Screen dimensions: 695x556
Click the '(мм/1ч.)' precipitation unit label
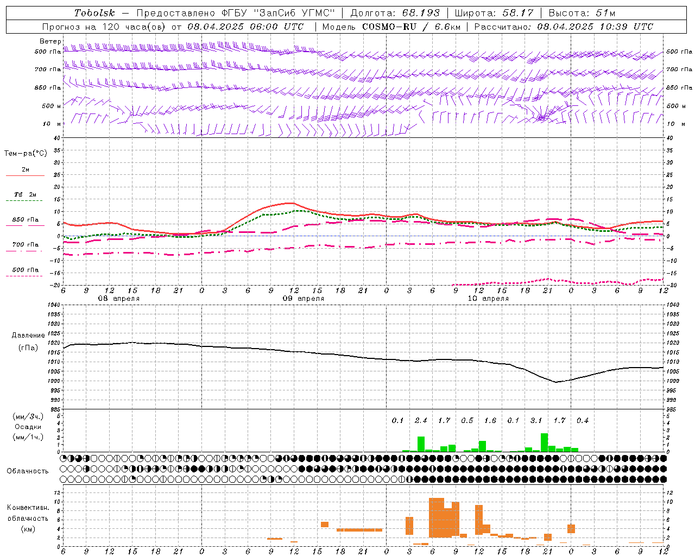click(28, 437)
